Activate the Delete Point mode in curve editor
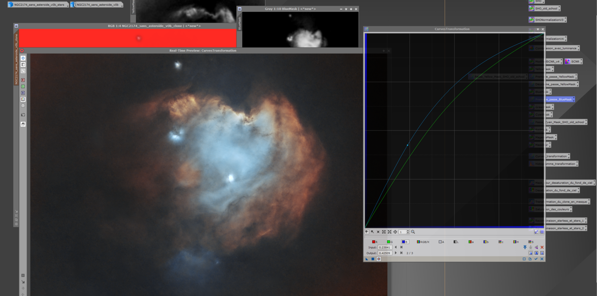Viewport: 597px width, 296px height. pyautogui.click(x=378, y=232)
